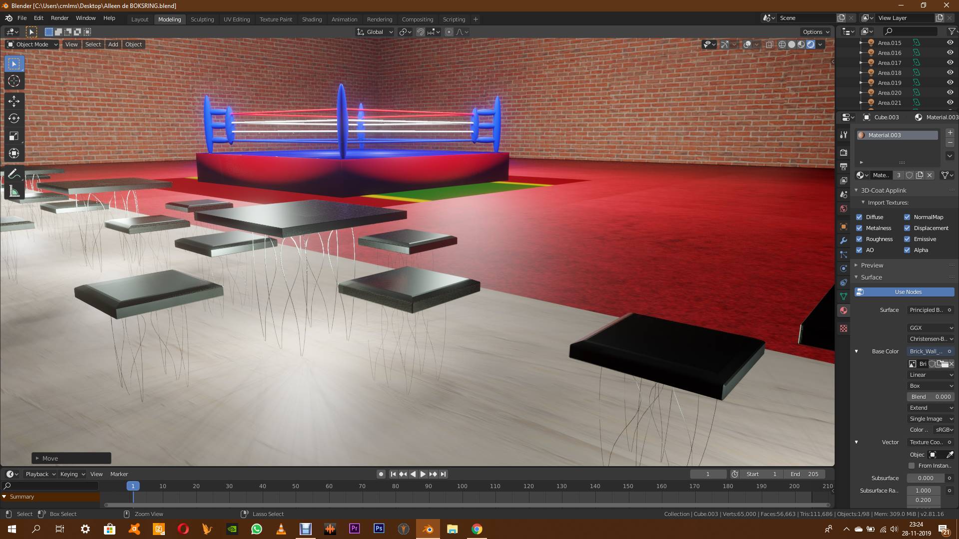959x539 pixels.
Task: Select the Move tool in the toolbar
Action: pyautogui.click(x=14, y=101)
